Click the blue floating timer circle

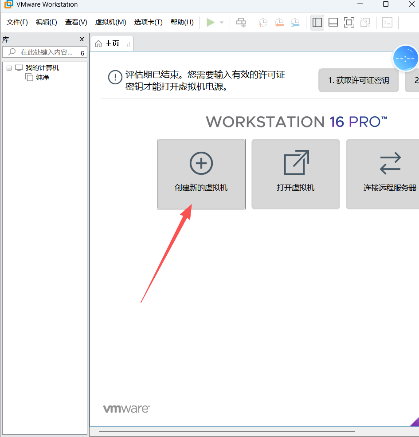tap(405, 59)
